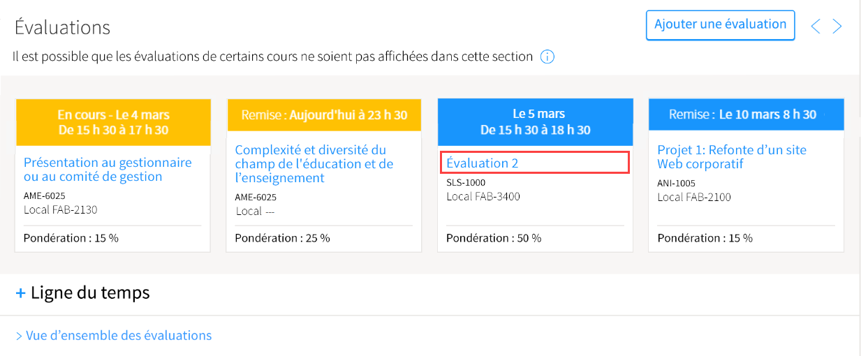Open Vue d'ensemble des évaluations

click(113, 336)
